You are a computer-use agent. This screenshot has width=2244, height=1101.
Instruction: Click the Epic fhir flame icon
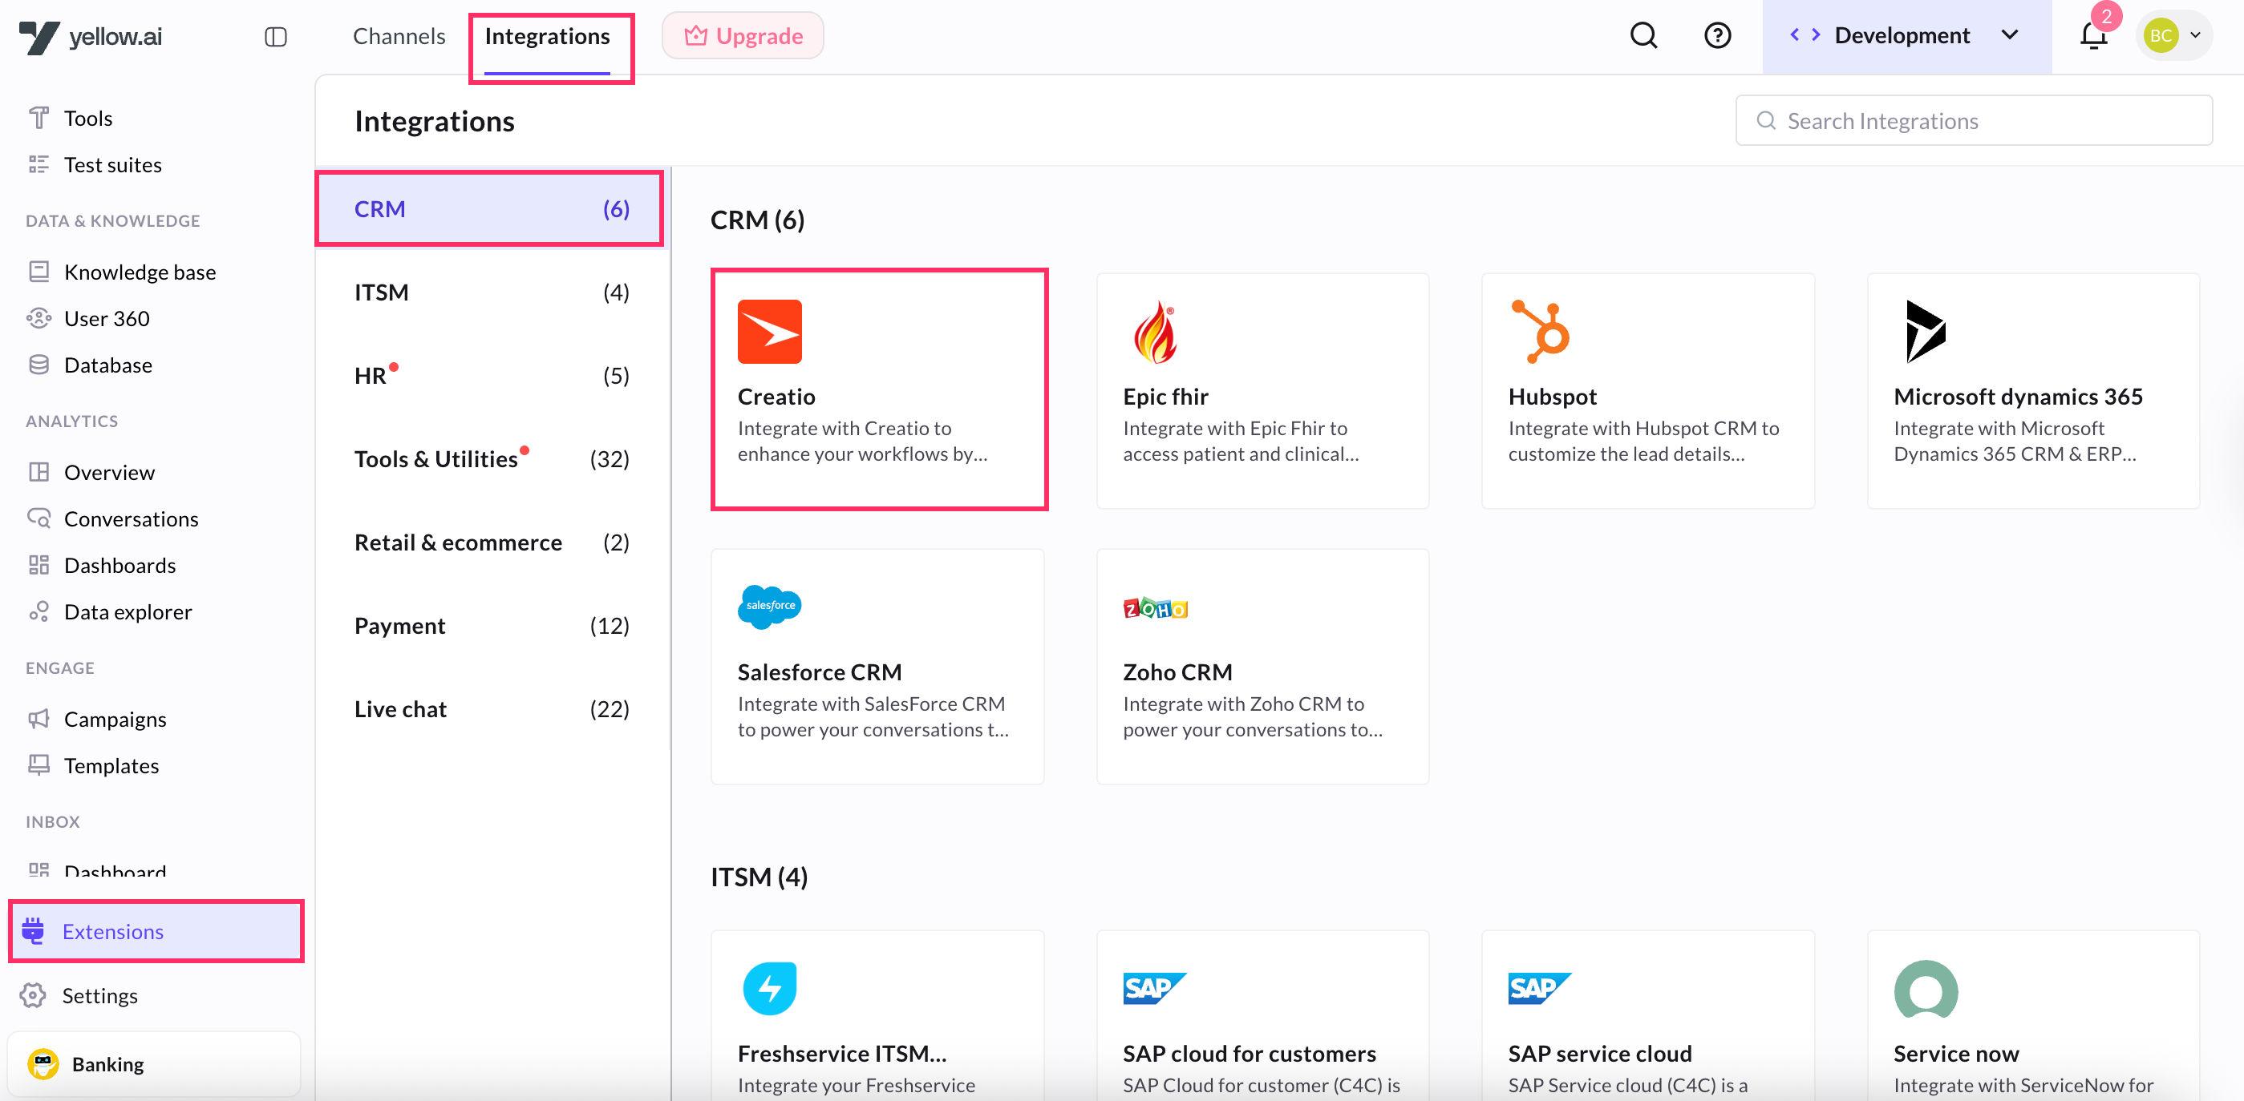click(x=1155, y=332)
